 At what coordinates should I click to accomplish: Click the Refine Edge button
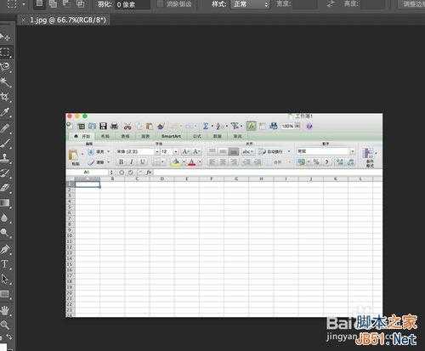coord(414,4)
